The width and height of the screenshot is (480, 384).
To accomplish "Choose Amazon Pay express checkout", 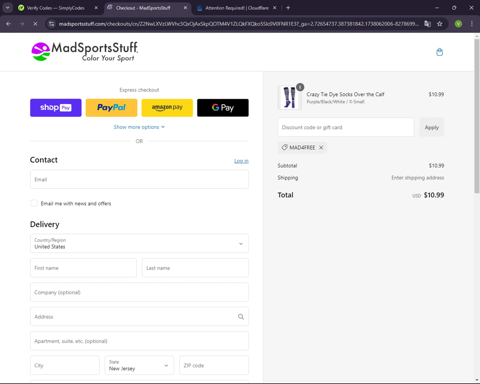I will point(167,108).
